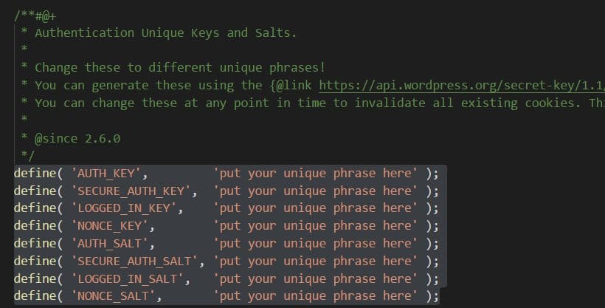This screenshot has width=605, height=308.
Task: Click the 'NONCE_KEY' constant name
Action: click(x=110, y=226)
